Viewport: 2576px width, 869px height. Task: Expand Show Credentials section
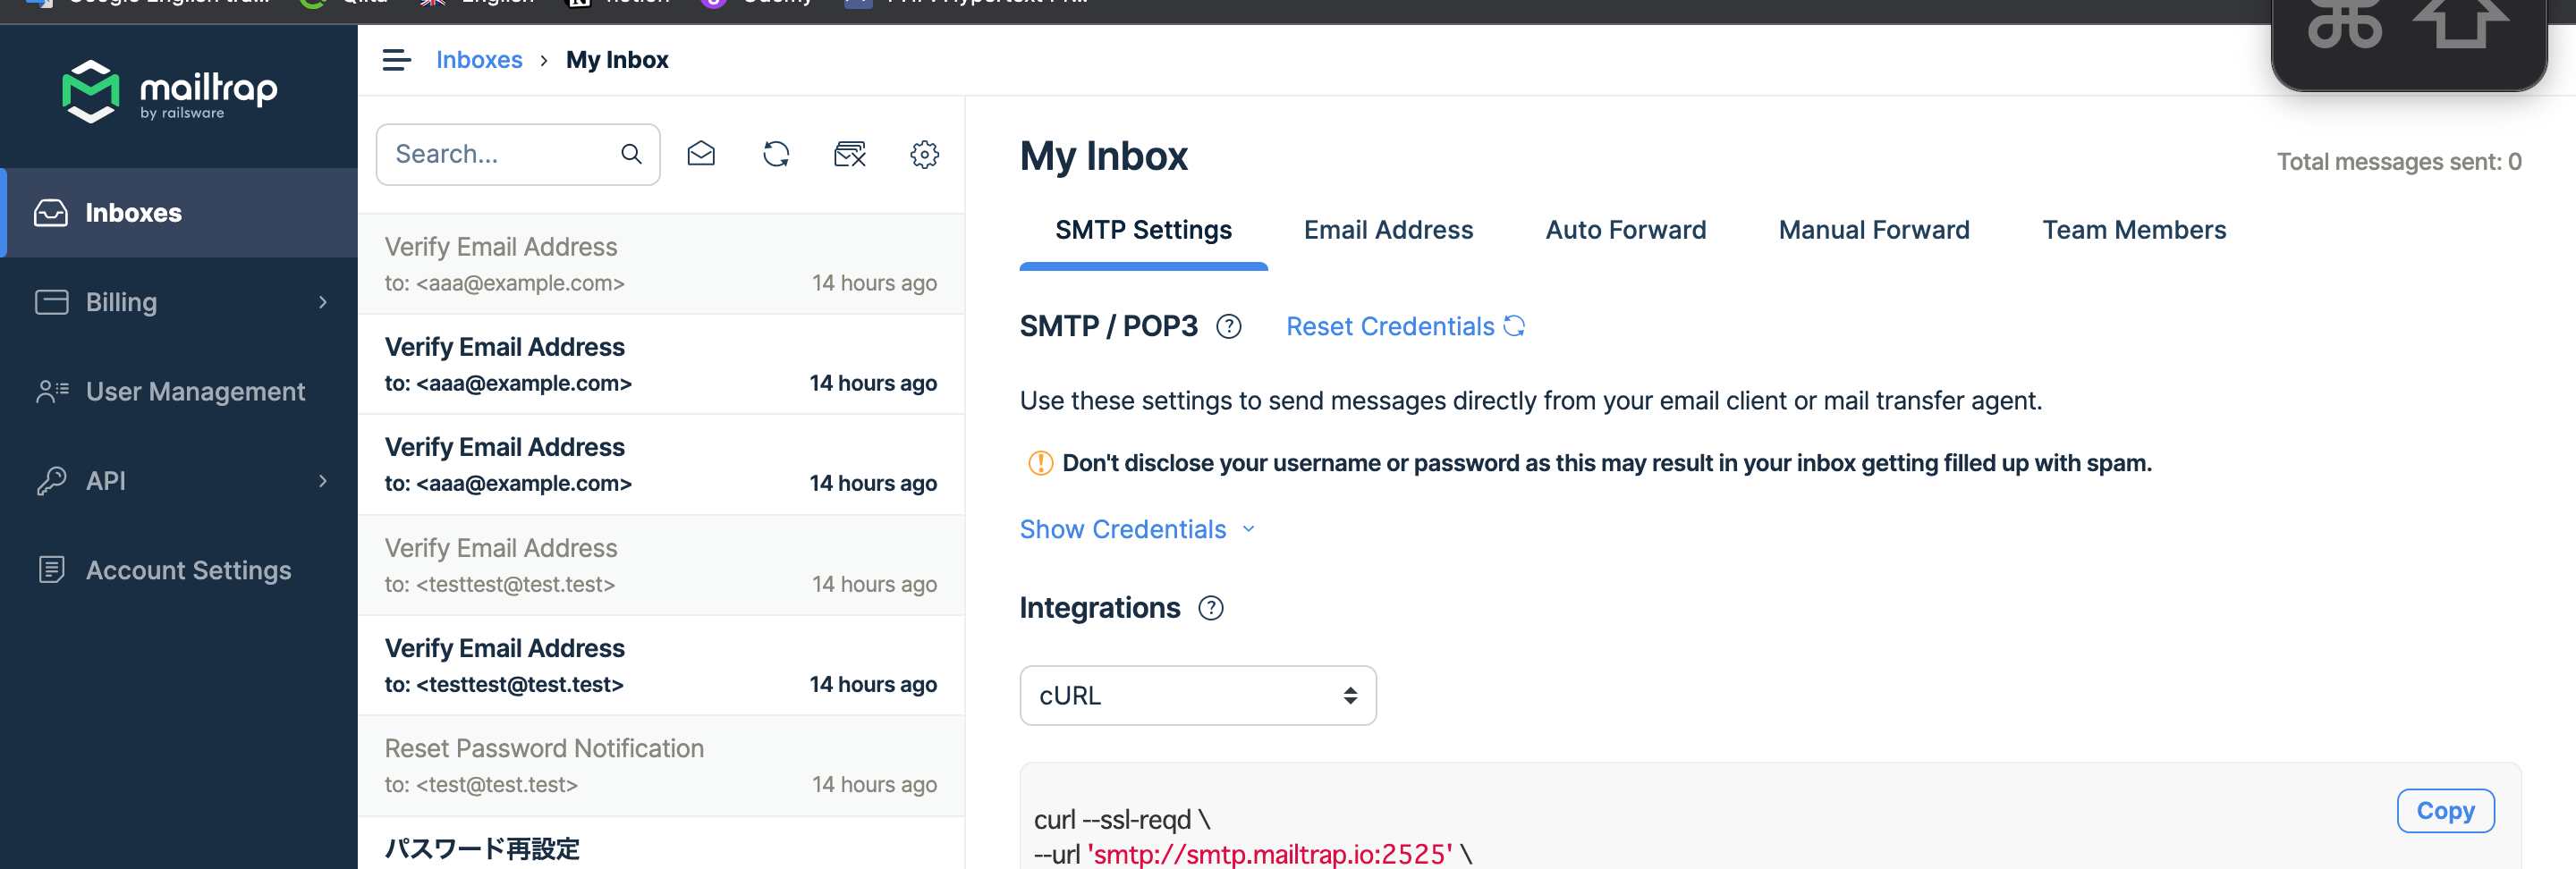click(x=1137, y=529)
